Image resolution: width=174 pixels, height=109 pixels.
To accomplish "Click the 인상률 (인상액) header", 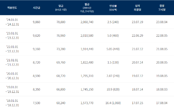I will pos(113,8).
